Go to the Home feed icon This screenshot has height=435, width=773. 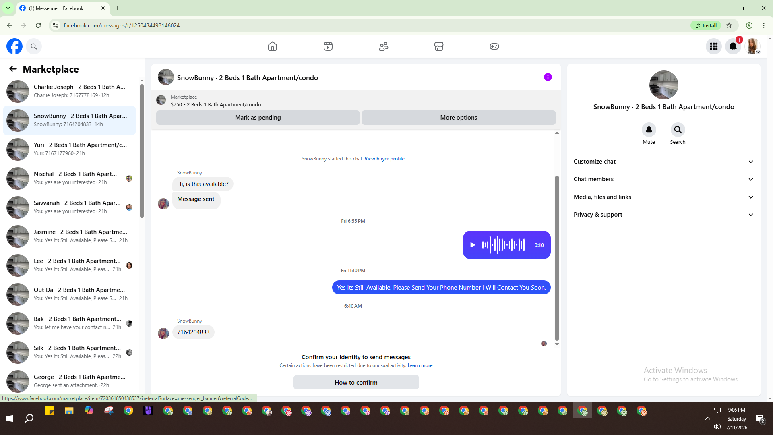(x=273, y=46)
